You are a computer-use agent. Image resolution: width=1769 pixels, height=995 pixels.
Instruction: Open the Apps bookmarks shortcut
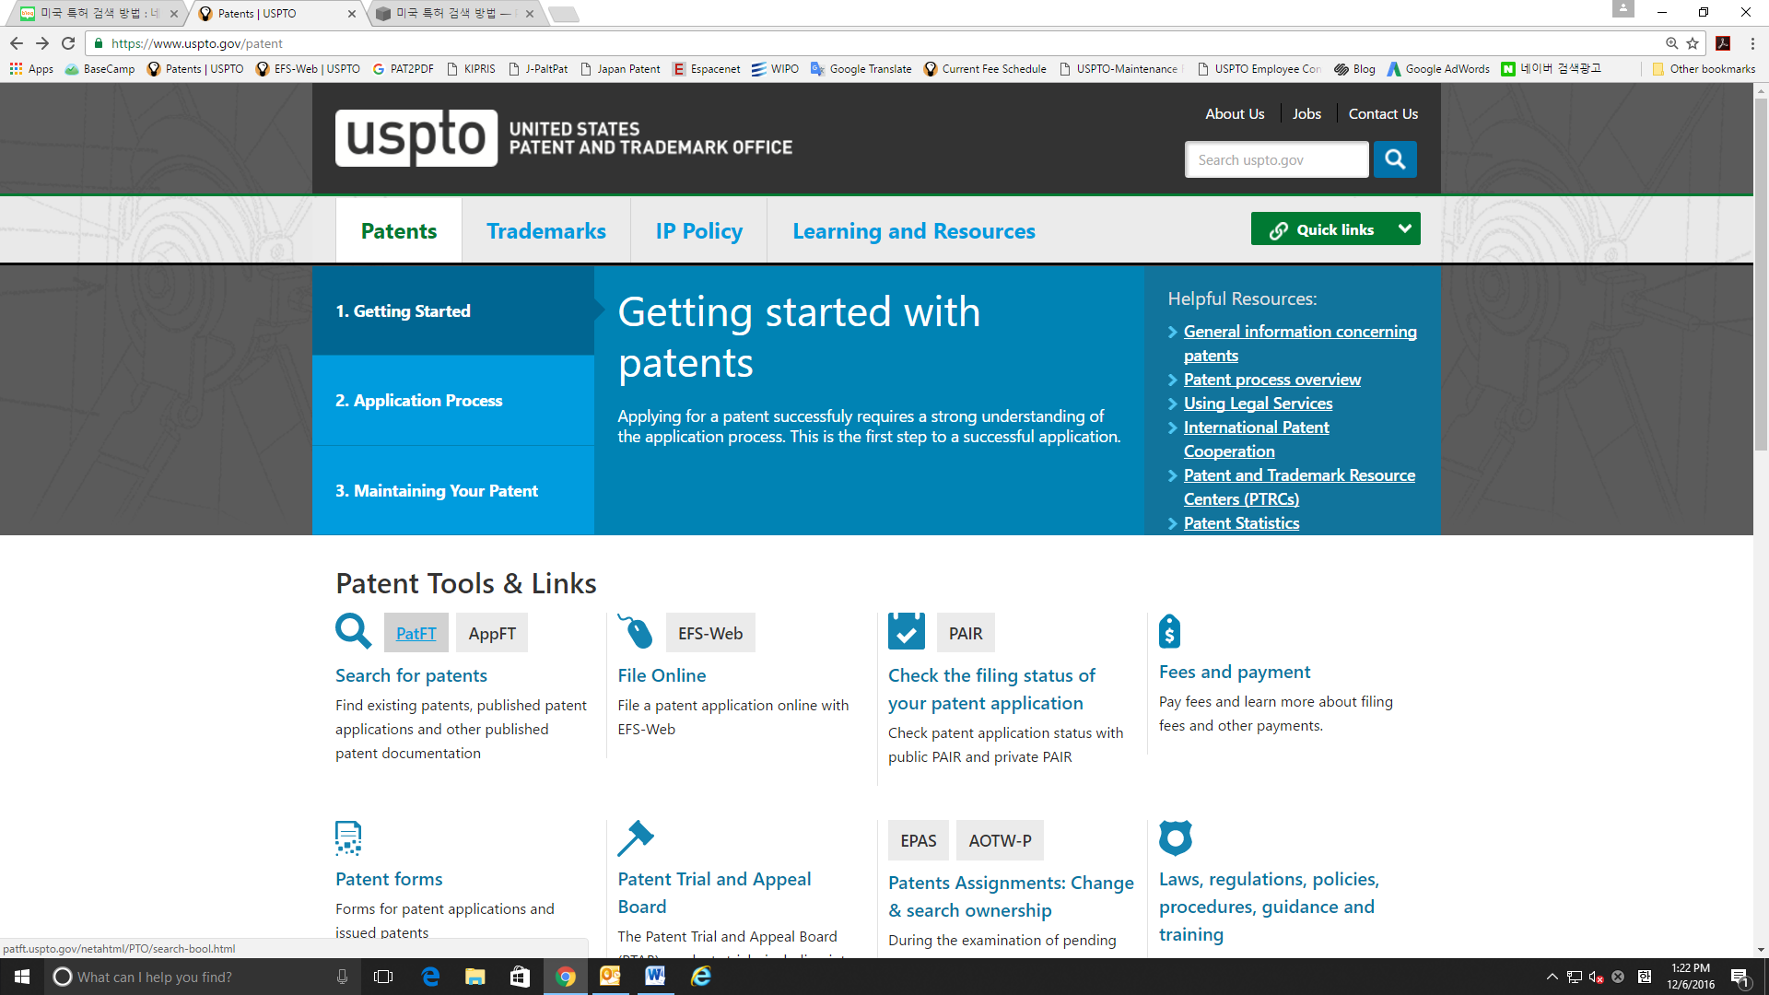point(31,69)
